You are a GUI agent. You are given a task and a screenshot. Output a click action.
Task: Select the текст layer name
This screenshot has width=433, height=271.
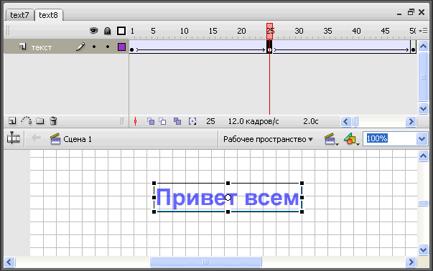pyautogui.click(x=42, y=47)
